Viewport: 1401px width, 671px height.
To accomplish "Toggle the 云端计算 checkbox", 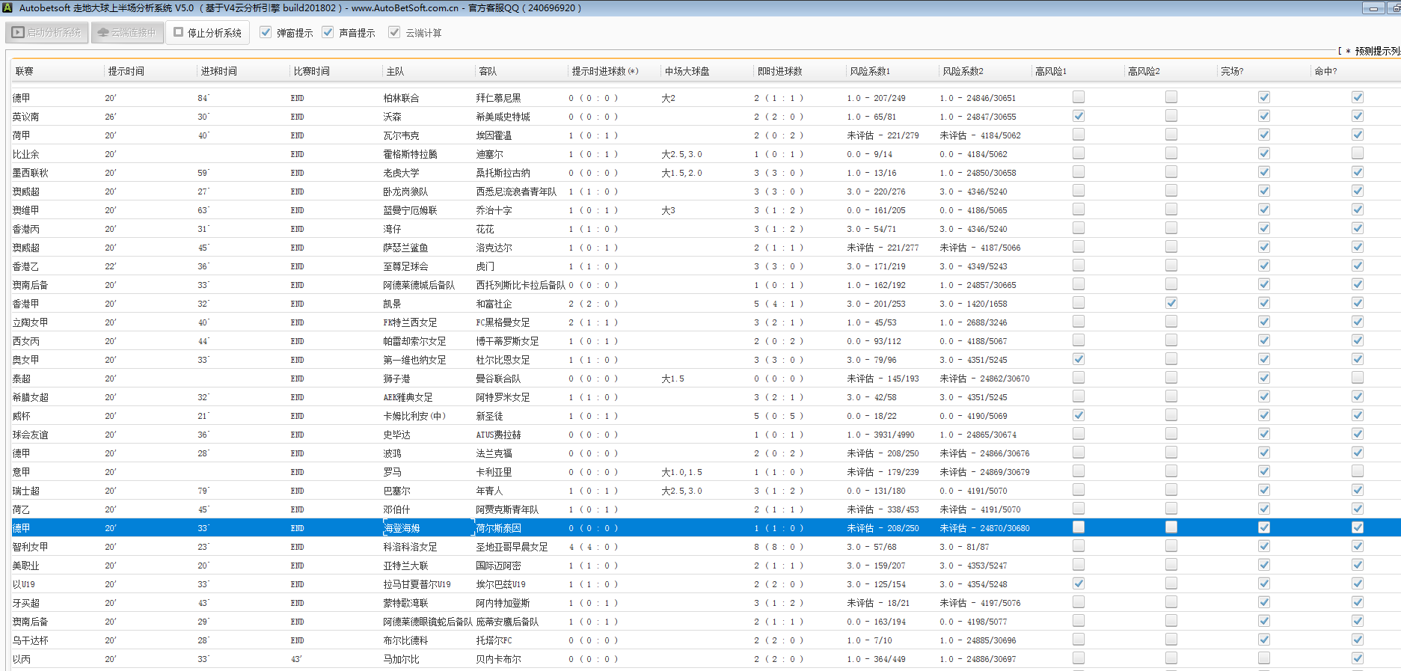I will pos(394,33).
